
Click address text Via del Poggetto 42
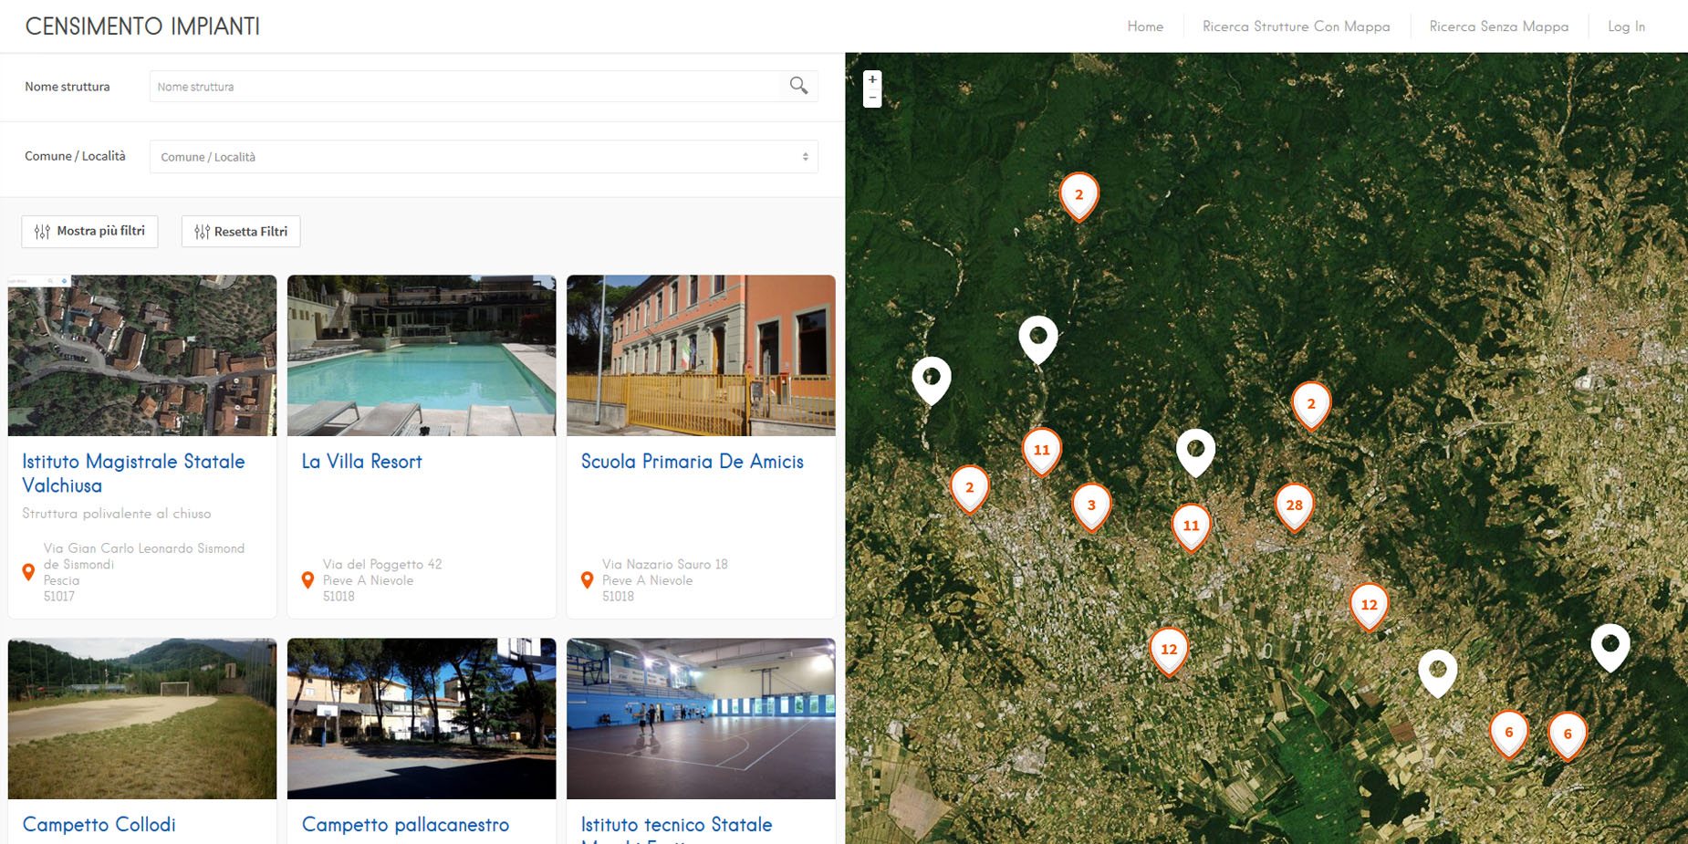[382, 564]
